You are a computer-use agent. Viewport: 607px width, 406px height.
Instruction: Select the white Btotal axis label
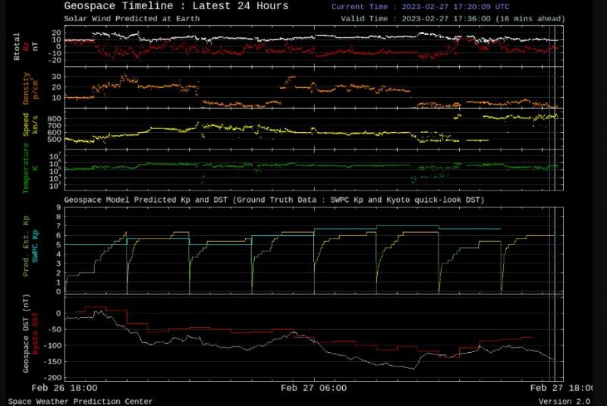[x=17, y=45]
